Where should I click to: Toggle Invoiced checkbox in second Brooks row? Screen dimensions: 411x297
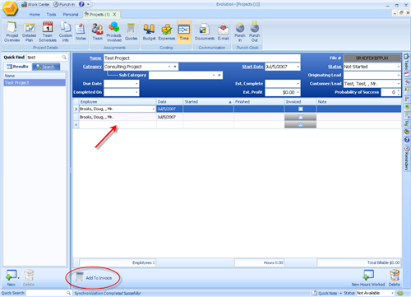pos(301,117)
